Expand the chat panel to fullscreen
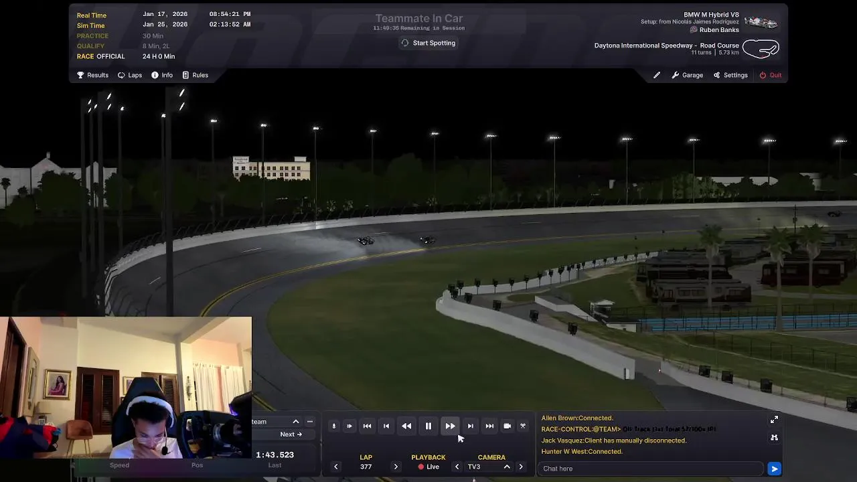Image resolution: width=857 pixels, height=482 pixels. pyautogui.click(x=774, y=419)
